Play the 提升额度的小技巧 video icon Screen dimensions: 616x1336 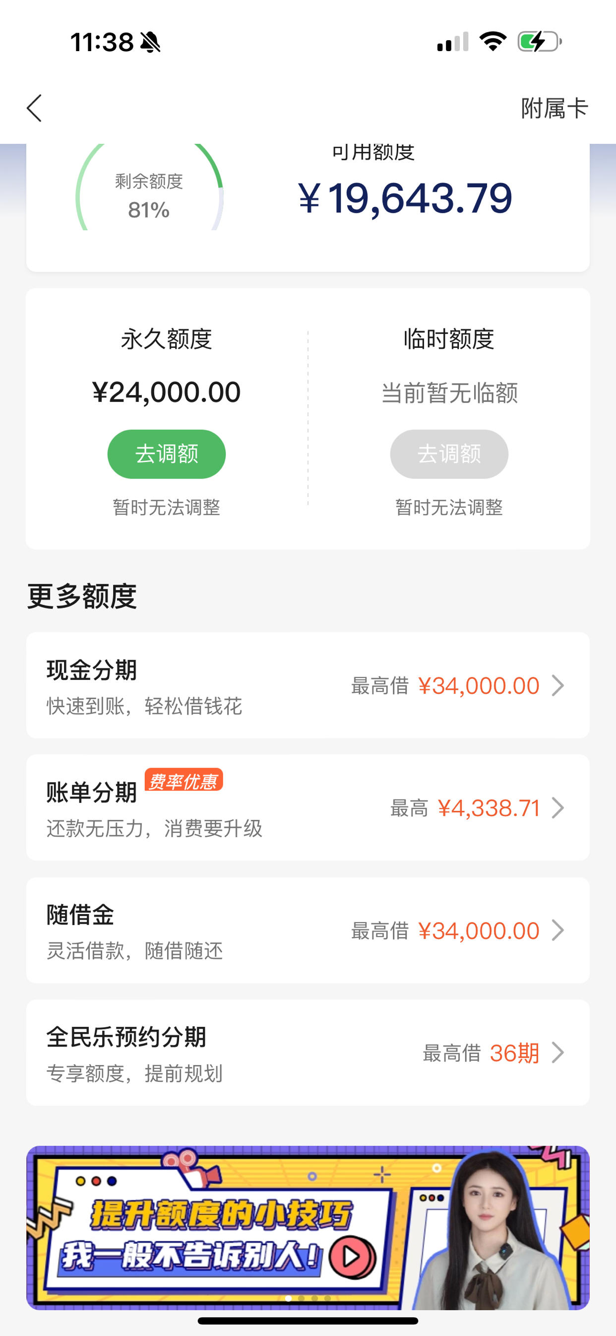click(x=352, y=1256)
